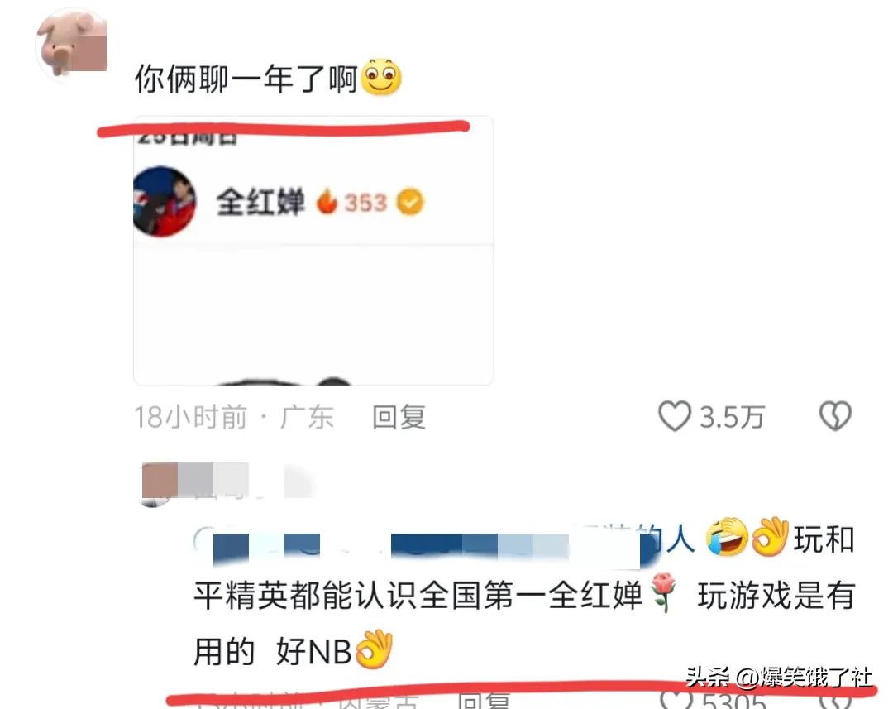Tap the OK hand emoji before 玩和
893x709 pixels.
(770, 536)
